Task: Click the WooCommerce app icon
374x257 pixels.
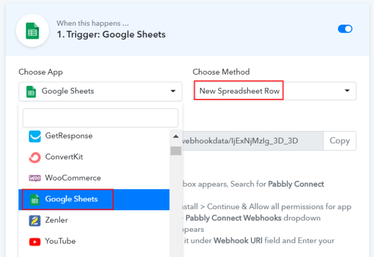Action: (x=35, y=178)
